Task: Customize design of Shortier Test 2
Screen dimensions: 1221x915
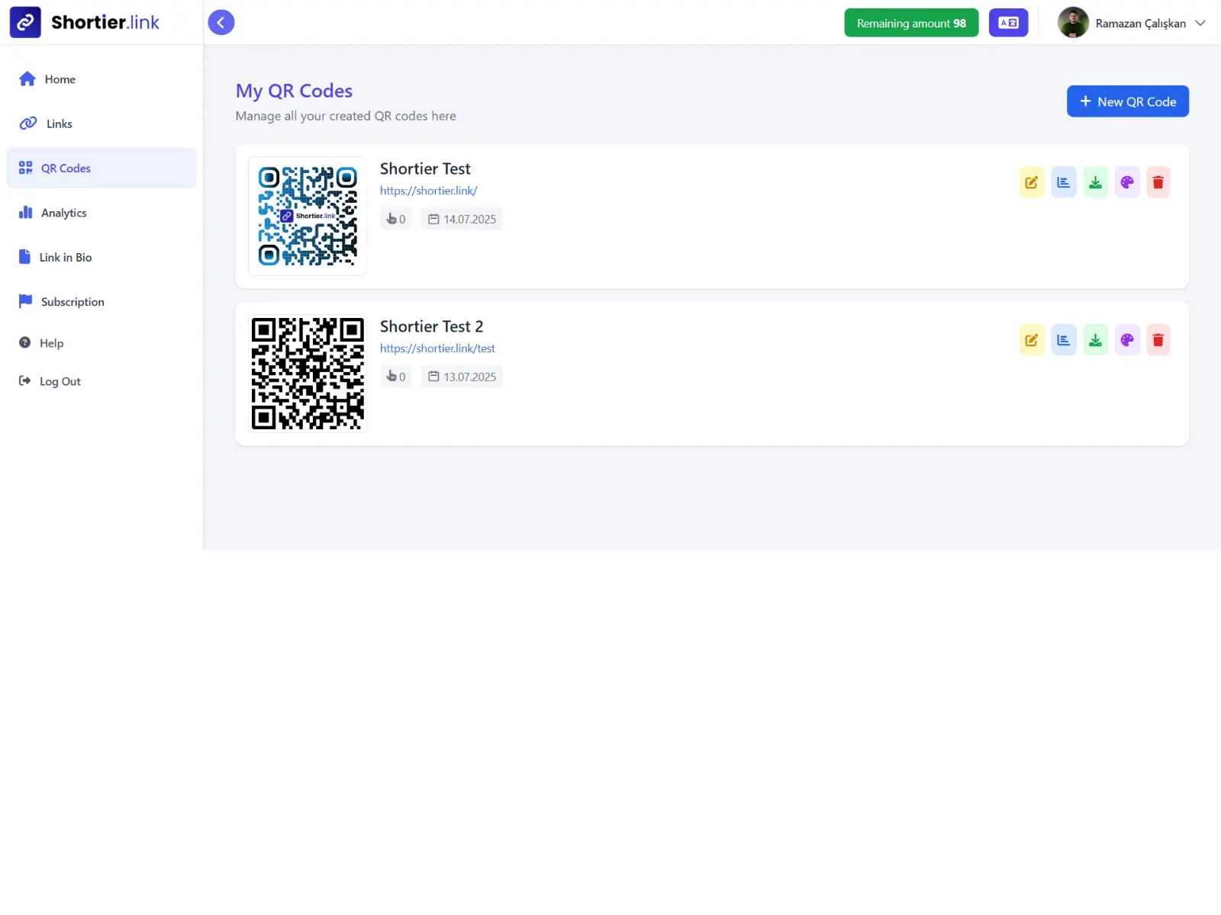Action: tap(1127, 340)
